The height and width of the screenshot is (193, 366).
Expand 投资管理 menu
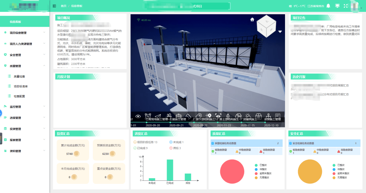tap(25, 129)
